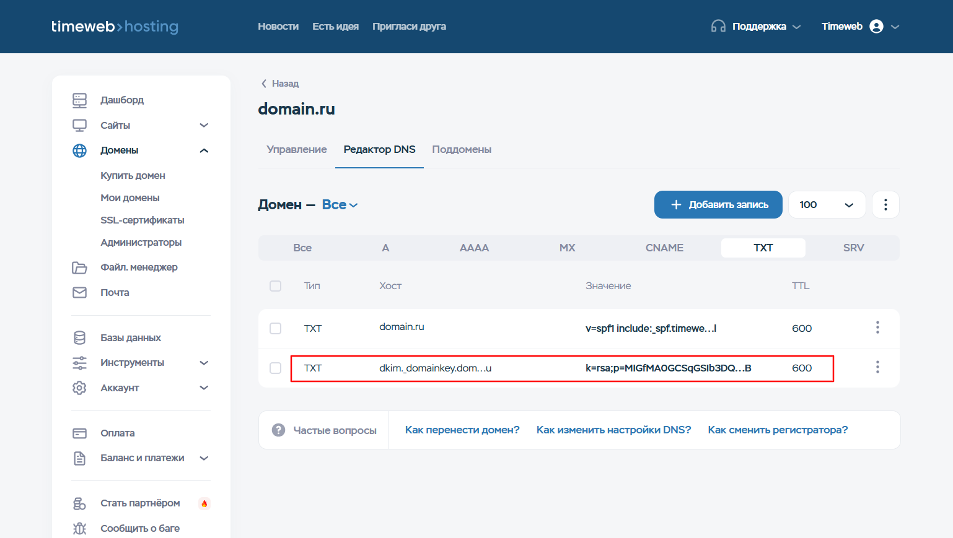Select the MX record type filter tab
The width and height of the screenshot is (953, 538).
(567, 248)
